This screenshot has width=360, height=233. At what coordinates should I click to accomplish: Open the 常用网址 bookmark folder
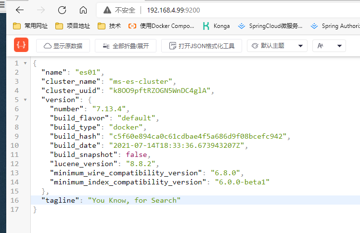tap(30, 26)
